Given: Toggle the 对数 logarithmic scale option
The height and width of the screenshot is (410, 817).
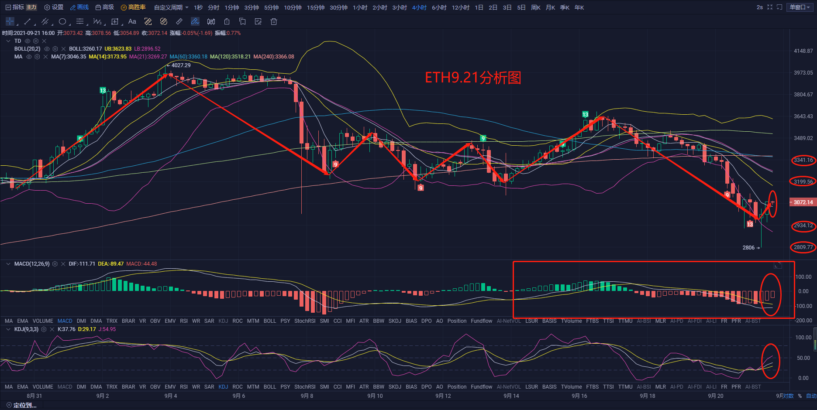Looking at the screenshot, I should pyautogui.click(x=788, y=396).
